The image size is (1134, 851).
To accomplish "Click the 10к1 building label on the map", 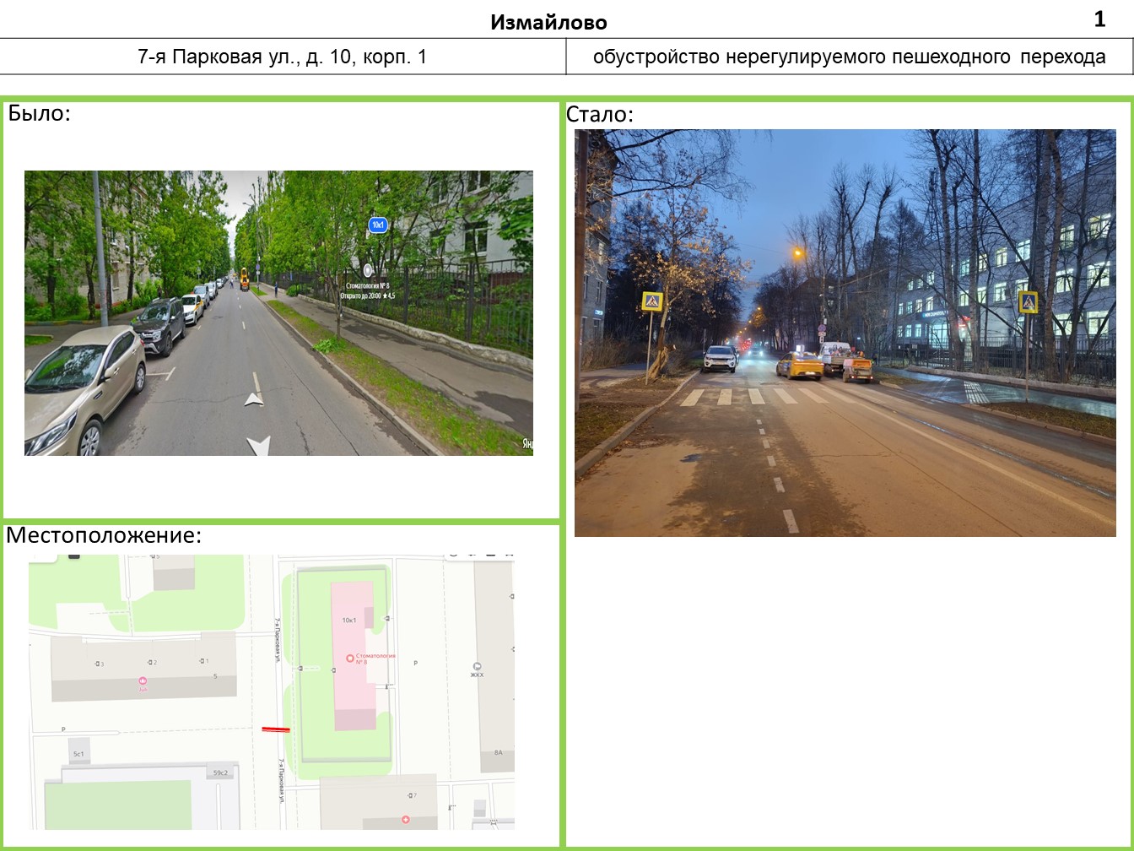I will pos(348,620).
